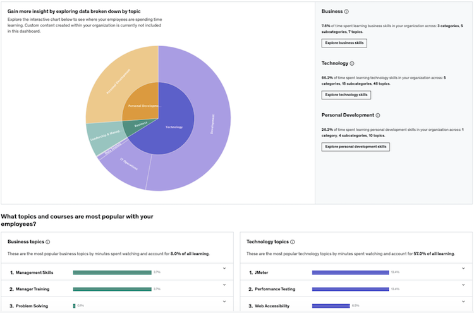Expand the Performance Testing topic row
The height and width of the screenshot is (313, 474).
pos(463,285)
